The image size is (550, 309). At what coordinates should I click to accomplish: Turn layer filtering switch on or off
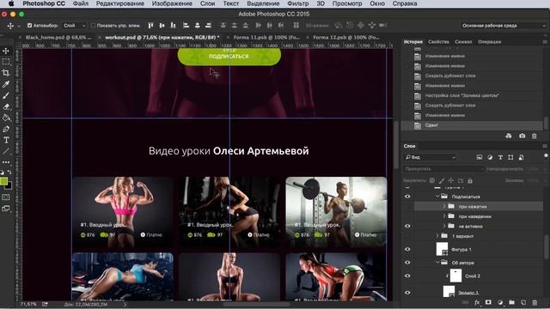click(546, 155)
